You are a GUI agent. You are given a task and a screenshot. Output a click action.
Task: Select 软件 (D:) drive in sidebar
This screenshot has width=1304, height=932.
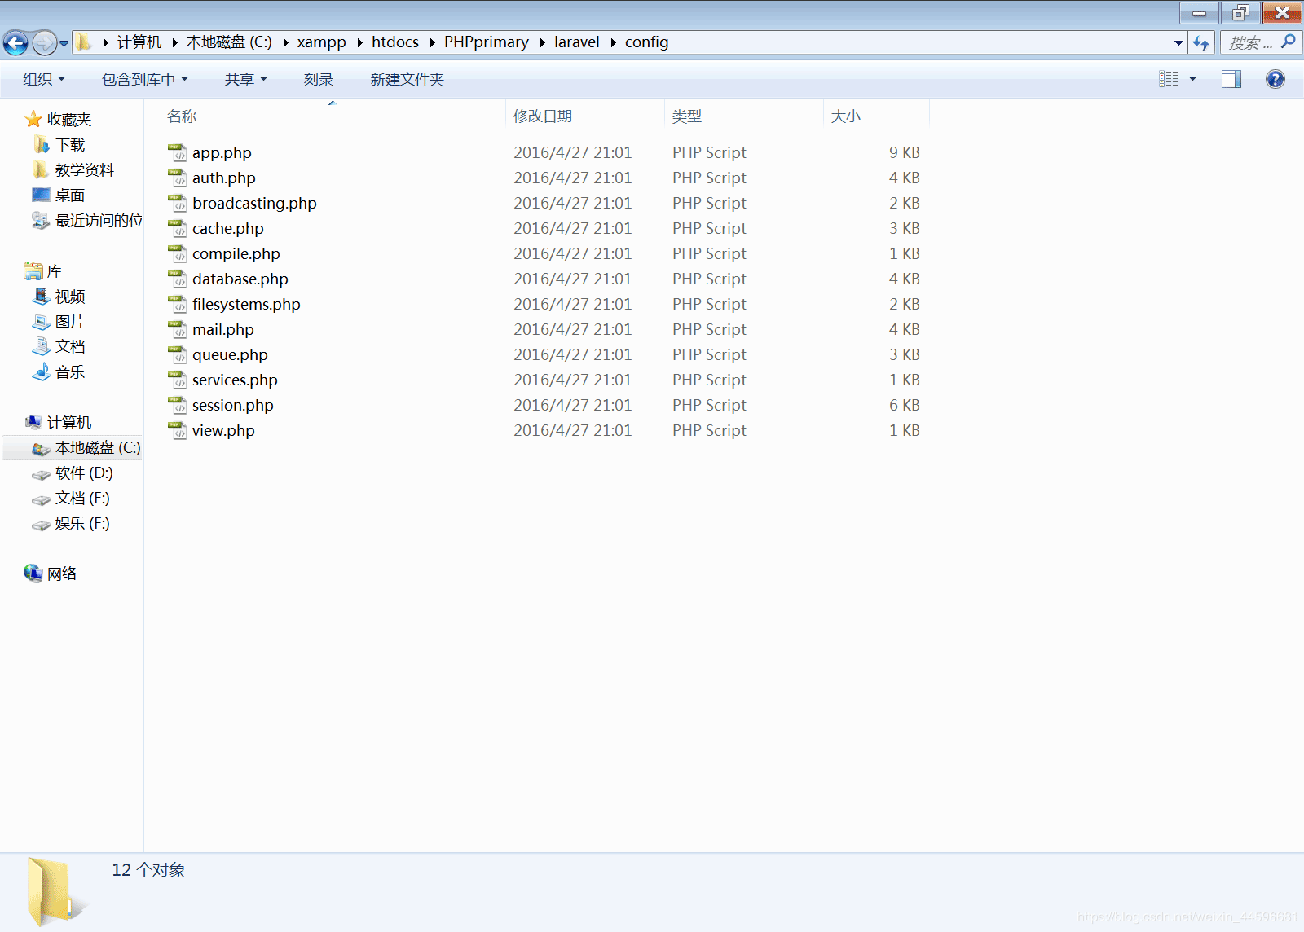(x=83, y=473)
